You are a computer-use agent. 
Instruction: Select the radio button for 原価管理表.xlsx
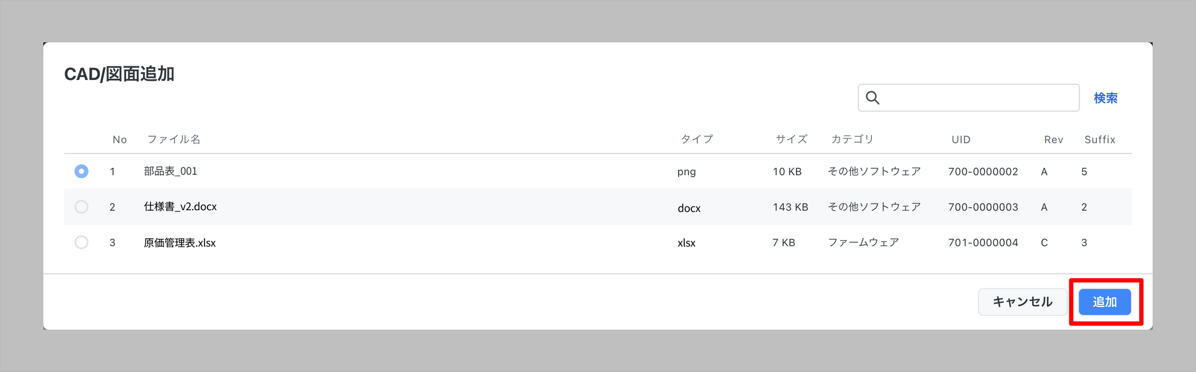(x=81, y=242)
